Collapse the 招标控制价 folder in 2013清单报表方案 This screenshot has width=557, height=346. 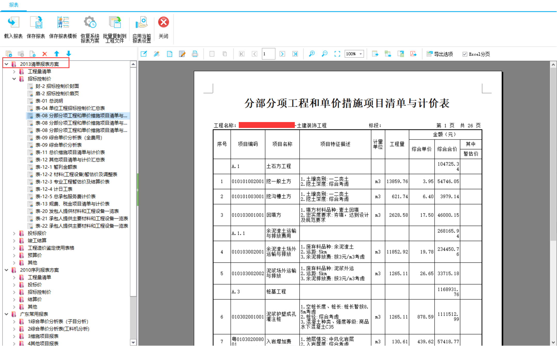[x=14, y=79]
